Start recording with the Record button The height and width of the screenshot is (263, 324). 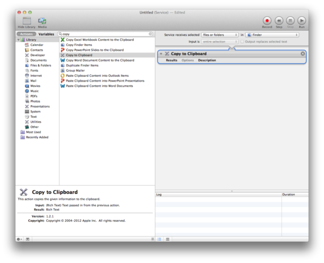[x=267, y=21]
